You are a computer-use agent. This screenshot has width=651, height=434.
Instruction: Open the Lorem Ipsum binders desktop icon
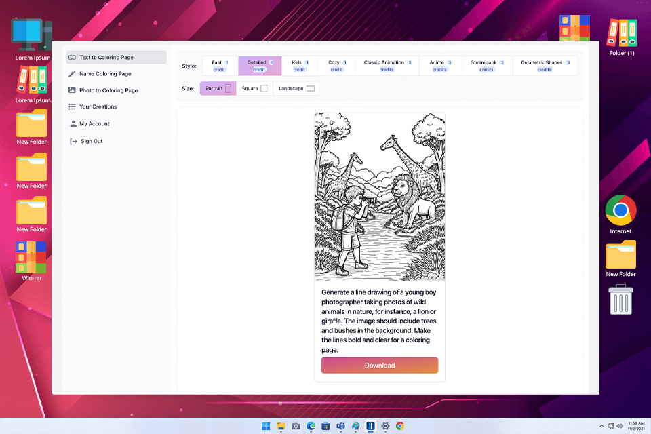pyautogui.click(x=32, y=85)
